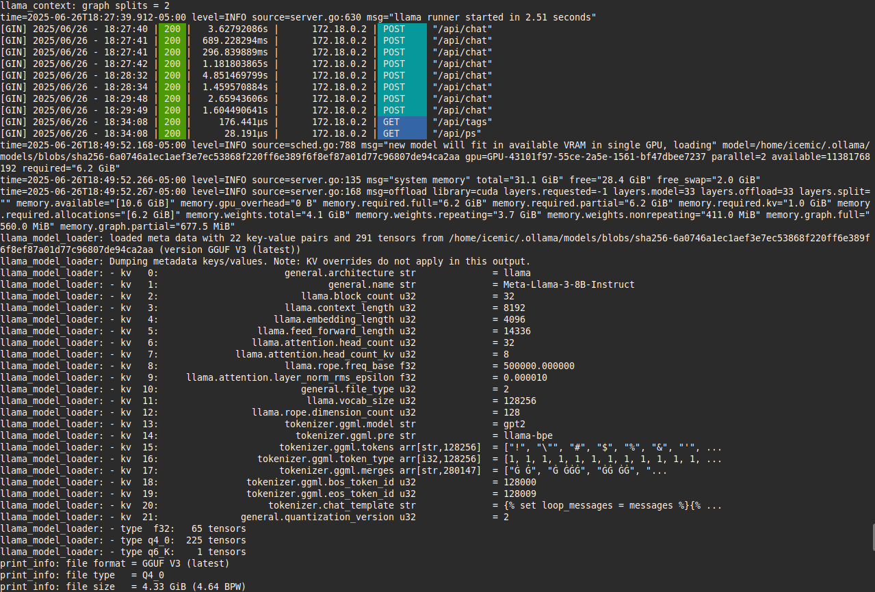
Task: Click the green 200 status of the 28.191µs request
Action: coord(172,133)
